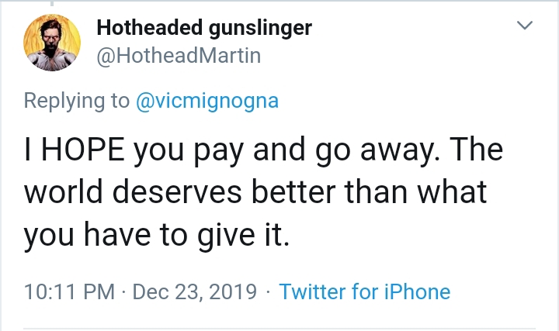This screenshot has height=331, width=559.
Task: Click the word 'iPhone' in the source label
Action: 418,291
